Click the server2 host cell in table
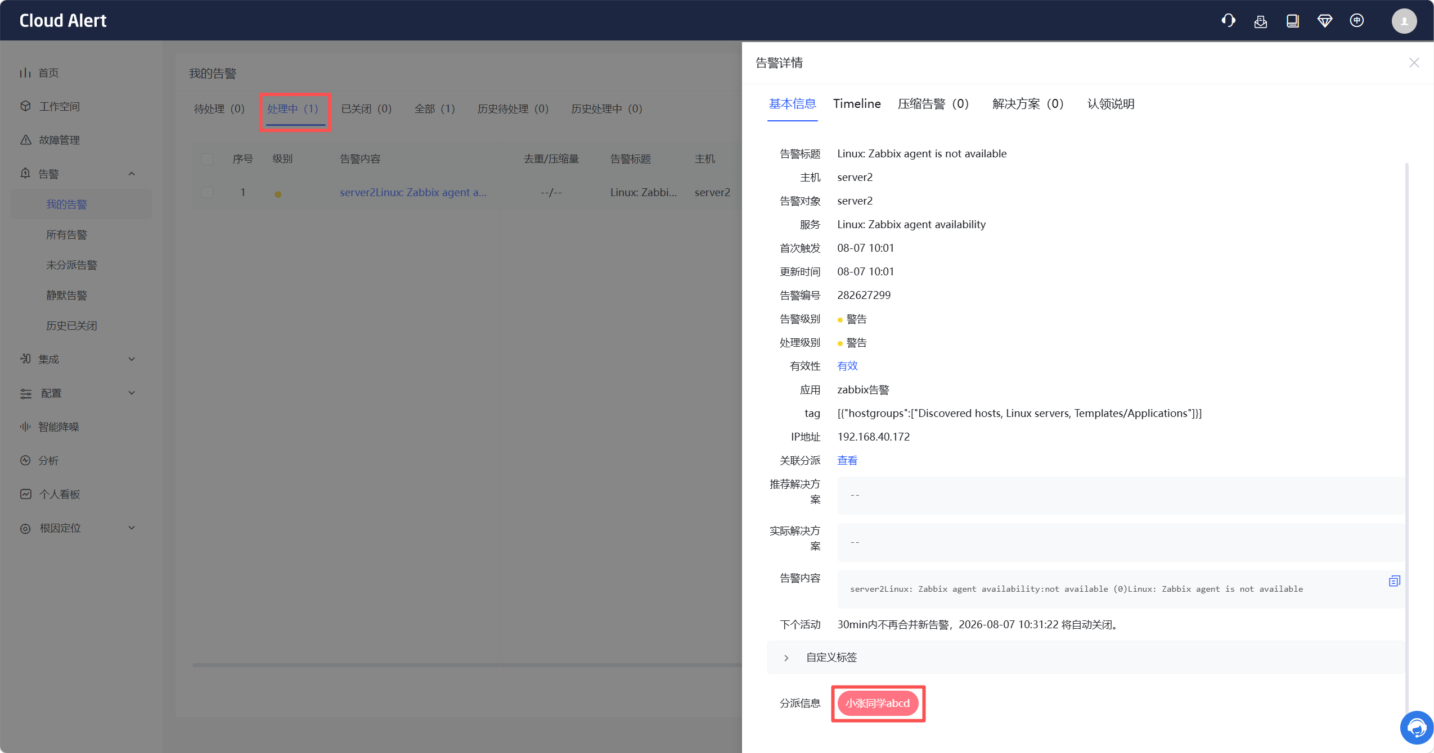This screenshot has width=1434, height=753. pos(712,192)
